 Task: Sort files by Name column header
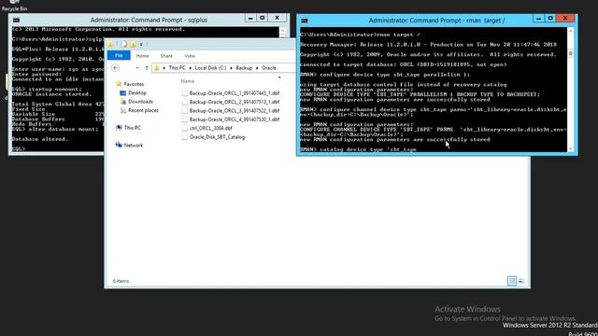187,81
